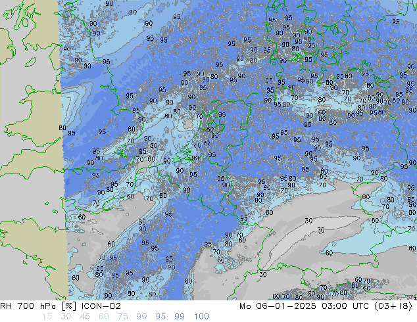Select the "100" value in the legend
417x322 pixels.
click(x=201, y=317)
